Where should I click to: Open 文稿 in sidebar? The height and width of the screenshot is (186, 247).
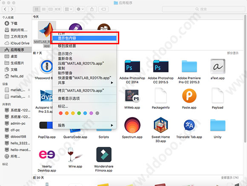tap(16, 70)
